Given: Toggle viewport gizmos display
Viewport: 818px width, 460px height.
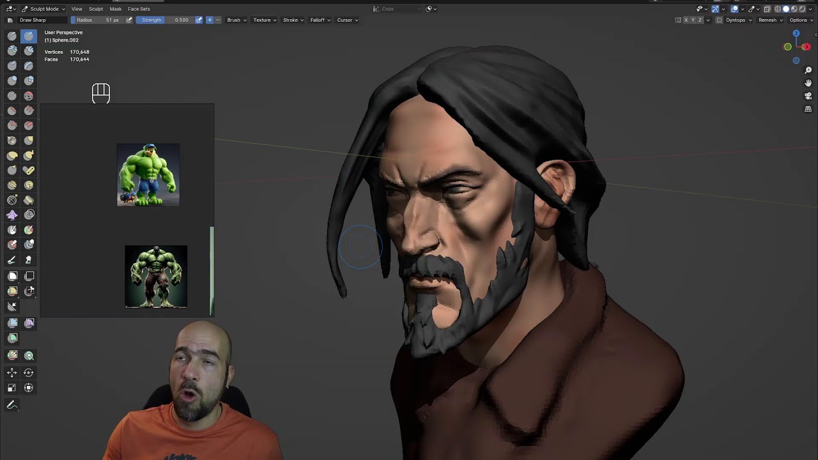Looking at the screenshot, I should coord(715,9).
